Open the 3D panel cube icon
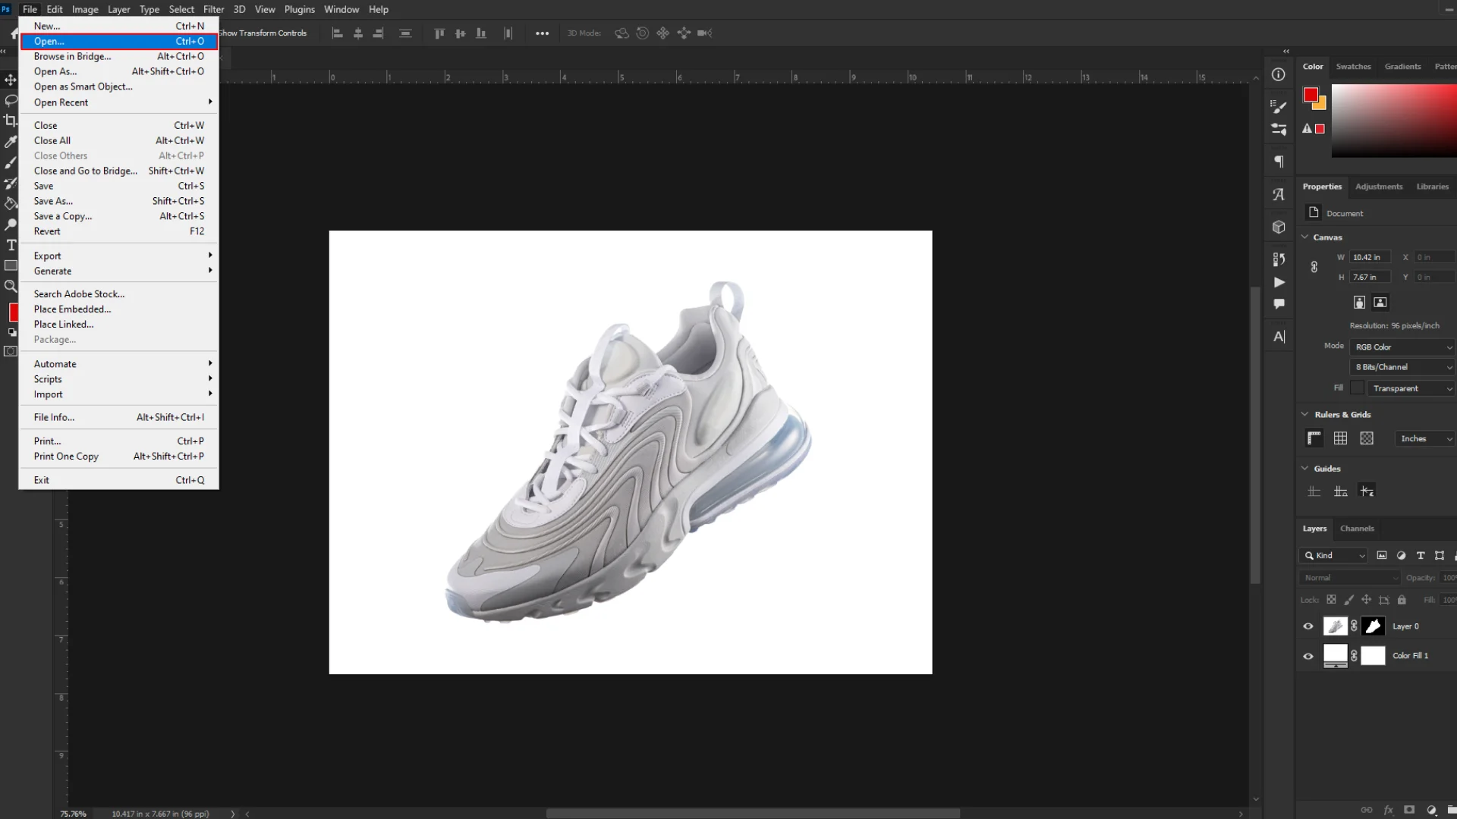The image size is (1457, 819). [1279, 227]
